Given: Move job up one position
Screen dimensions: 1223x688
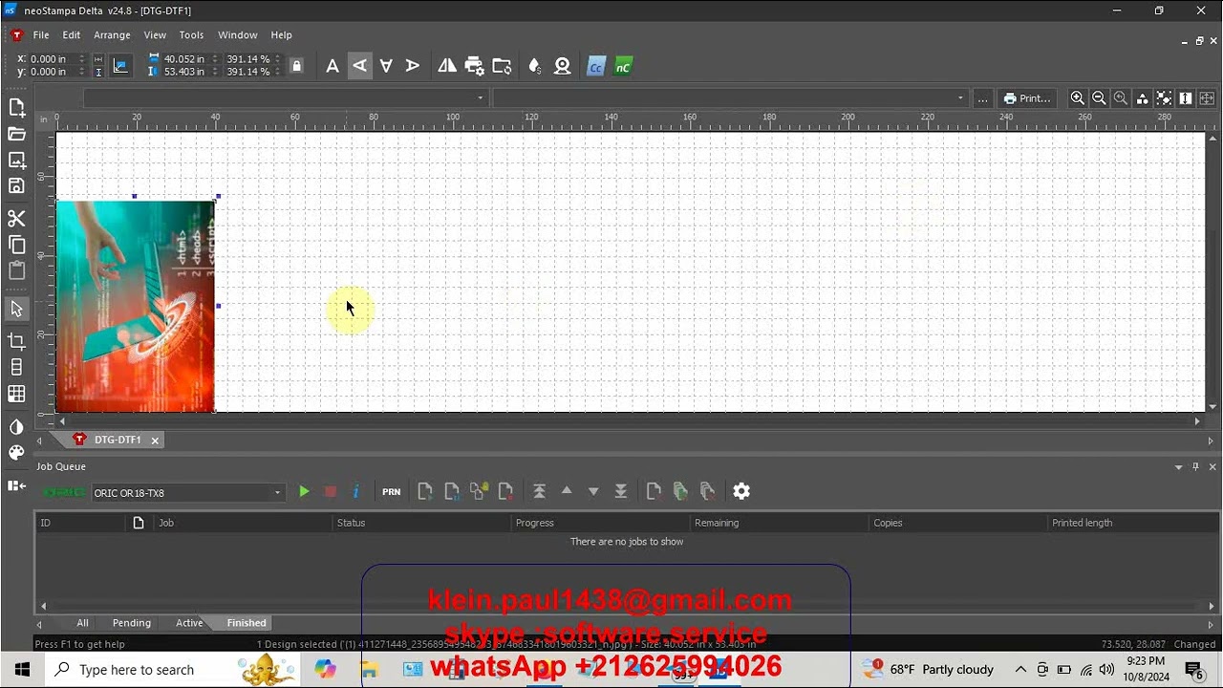Looking at the screenshot, I should click(567, 491).
